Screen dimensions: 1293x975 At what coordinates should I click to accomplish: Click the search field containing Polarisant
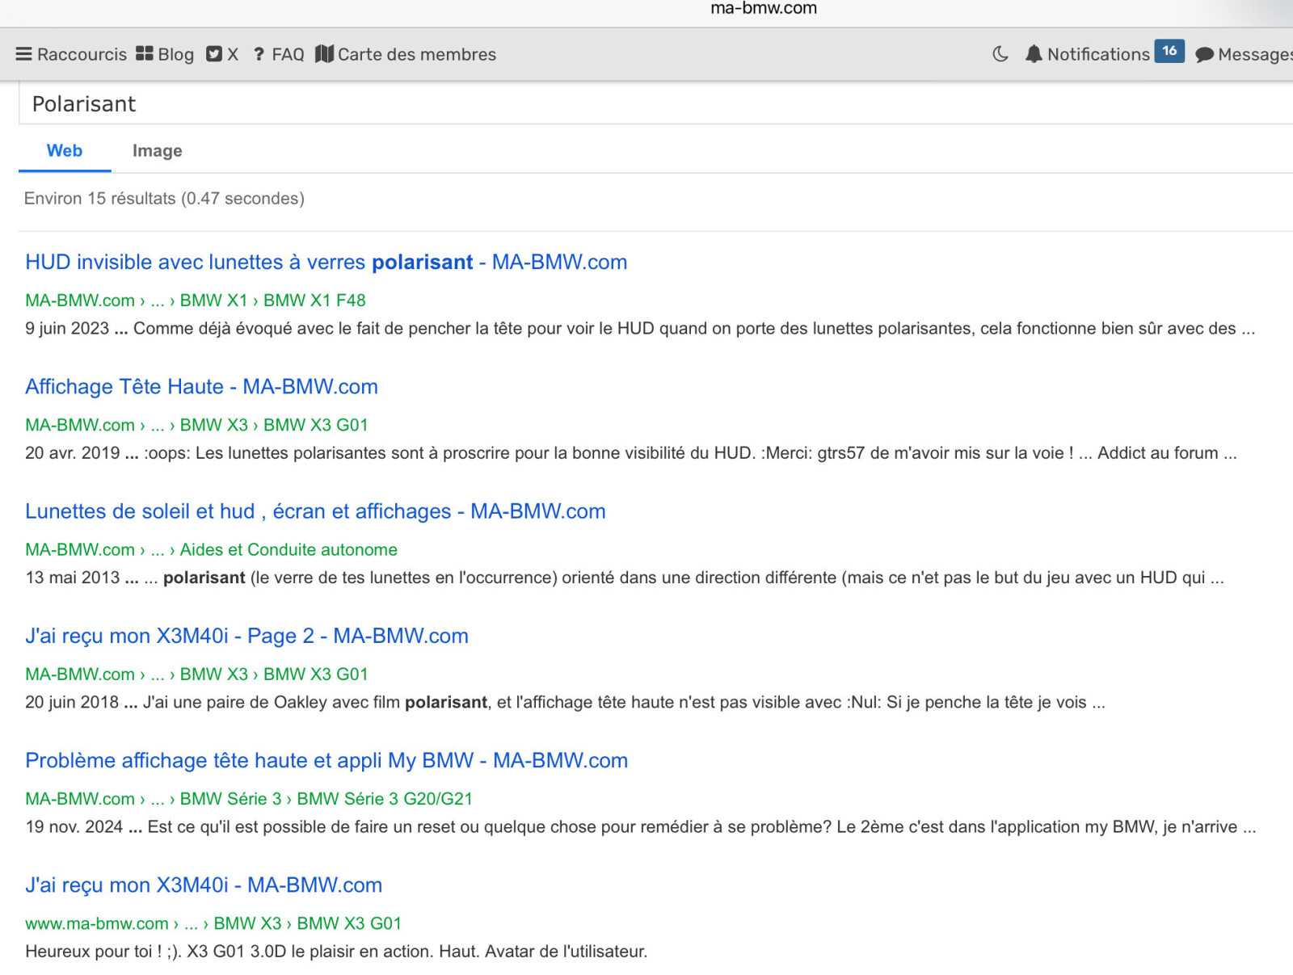(655, 104)
